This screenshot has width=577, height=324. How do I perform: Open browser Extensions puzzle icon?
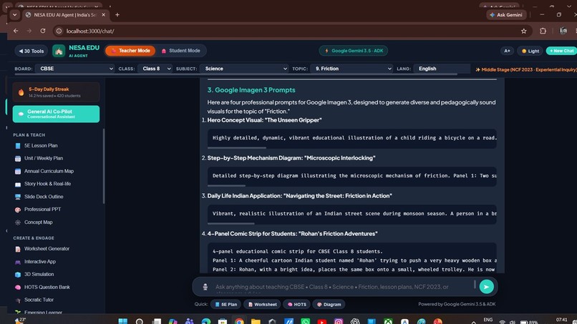[x=543, y=31]
